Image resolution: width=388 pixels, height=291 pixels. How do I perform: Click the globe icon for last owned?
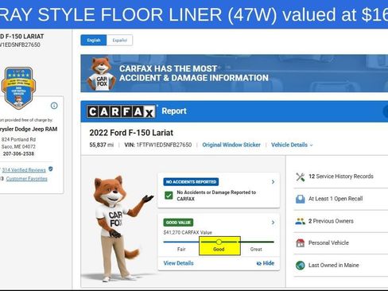pyautogui.click(x=301, y=266)
